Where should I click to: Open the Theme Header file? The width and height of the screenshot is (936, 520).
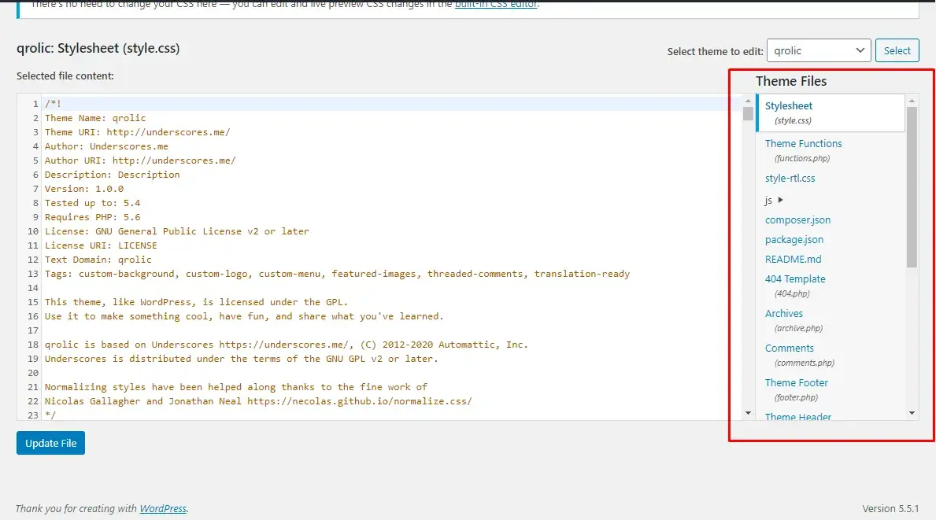(x=798, y=417)
